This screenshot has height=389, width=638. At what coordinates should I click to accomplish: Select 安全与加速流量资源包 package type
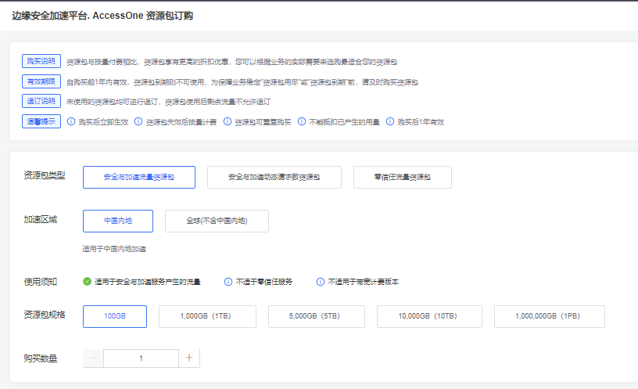(138, 178)
